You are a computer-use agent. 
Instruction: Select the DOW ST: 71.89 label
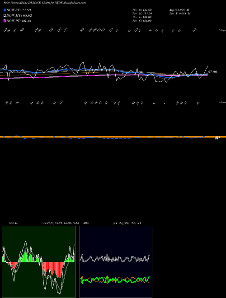click(x=19, y=10)
